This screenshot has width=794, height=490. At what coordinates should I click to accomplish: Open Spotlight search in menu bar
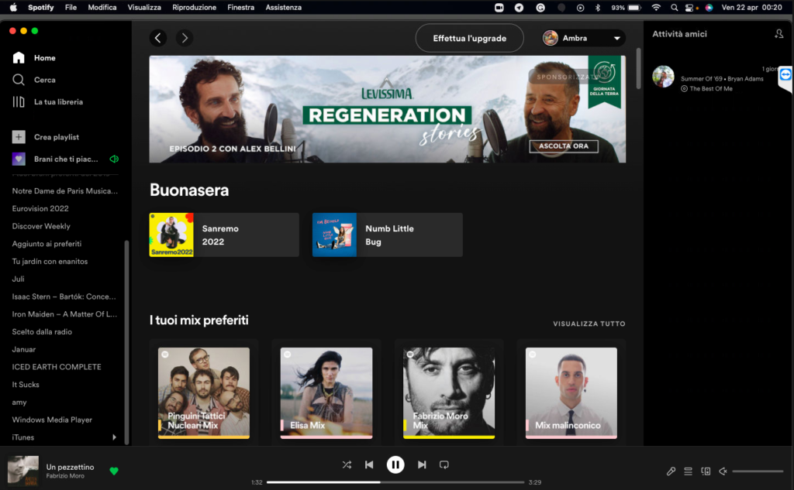coord(674,7)
